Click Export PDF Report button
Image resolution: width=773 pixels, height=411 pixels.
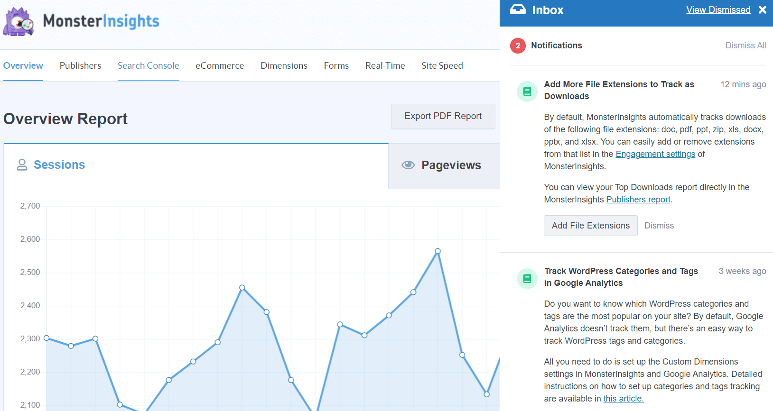(x=443, y=116)
